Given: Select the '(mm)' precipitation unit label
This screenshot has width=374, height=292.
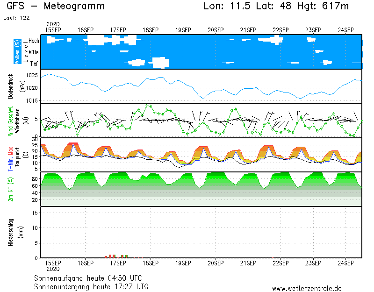Looking at the screenshot, I should point(22,232).
